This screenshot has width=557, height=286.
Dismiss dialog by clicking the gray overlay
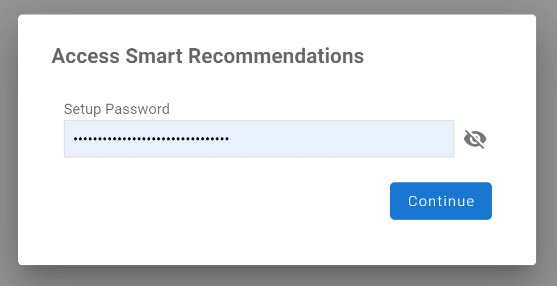(279, 276)
